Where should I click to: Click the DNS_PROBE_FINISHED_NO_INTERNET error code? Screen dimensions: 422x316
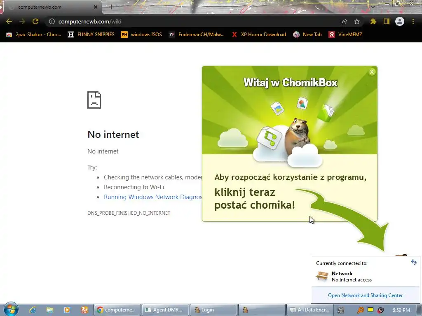coord(129,213)
